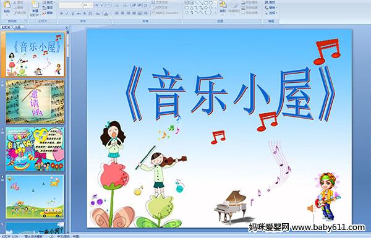This screenshot has width=371, height=238.
Task: Click the Arrange objects icon
Action: pyautogui.click(x=223, y=7)
